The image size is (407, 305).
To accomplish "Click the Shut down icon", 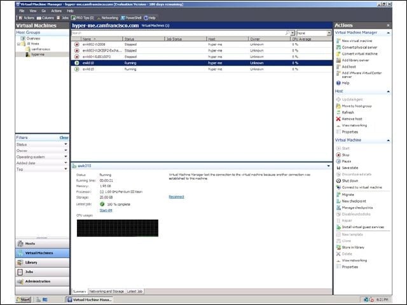I will click(338, 180).
